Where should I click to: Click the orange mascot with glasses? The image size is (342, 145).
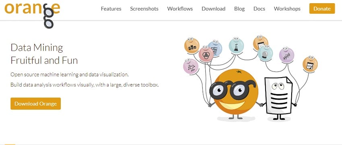pyautogui.click(x=234, y=94)
